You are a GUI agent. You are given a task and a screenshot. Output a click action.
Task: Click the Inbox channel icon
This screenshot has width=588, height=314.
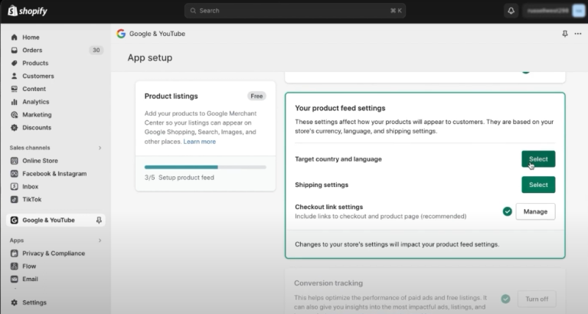point(15,186)
